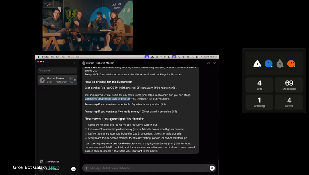
Task: Click the Control Center icon in menu bar
Action: click(x=197, y=57)
